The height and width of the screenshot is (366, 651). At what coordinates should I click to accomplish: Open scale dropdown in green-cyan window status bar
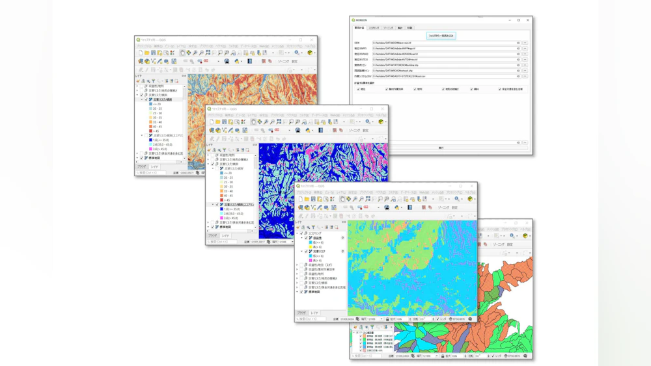(x=382, y=319)
